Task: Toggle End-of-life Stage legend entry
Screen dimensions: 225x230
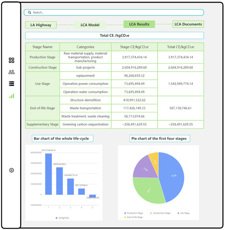Action: pyautogui.click(x=133, y=217)
